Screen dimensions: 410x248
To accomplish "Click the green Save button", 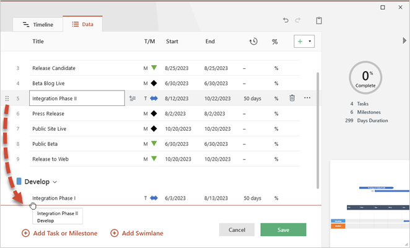I will click(x=283, y=229).
